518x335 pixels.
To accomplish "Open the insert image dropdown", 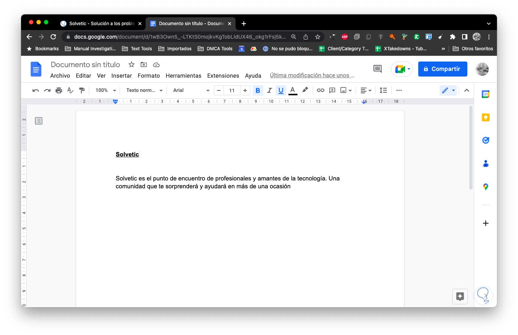I will [x=346, y=90].
